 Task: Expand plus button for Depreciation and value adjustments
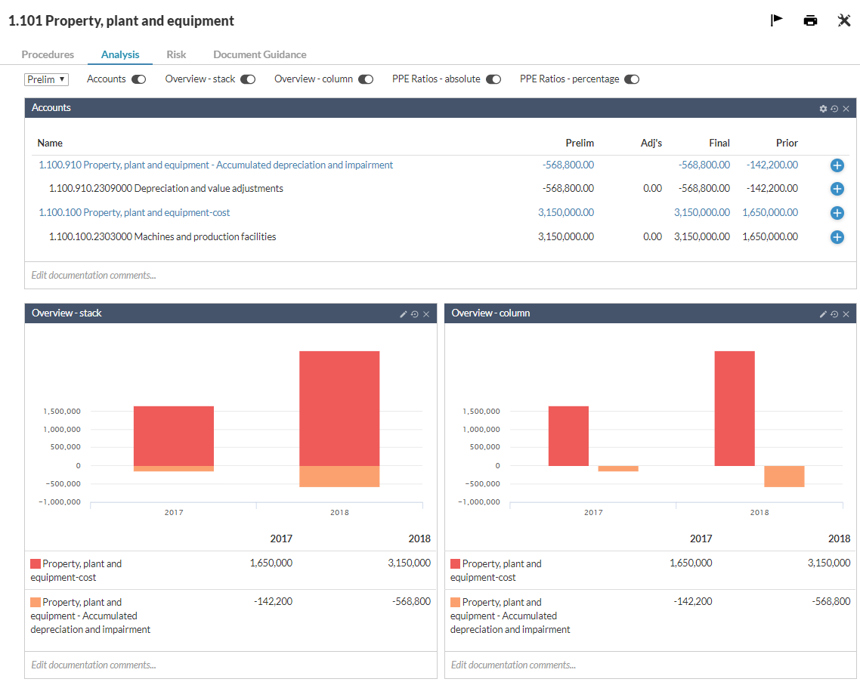pyautogui.click(x=837, y=189)
